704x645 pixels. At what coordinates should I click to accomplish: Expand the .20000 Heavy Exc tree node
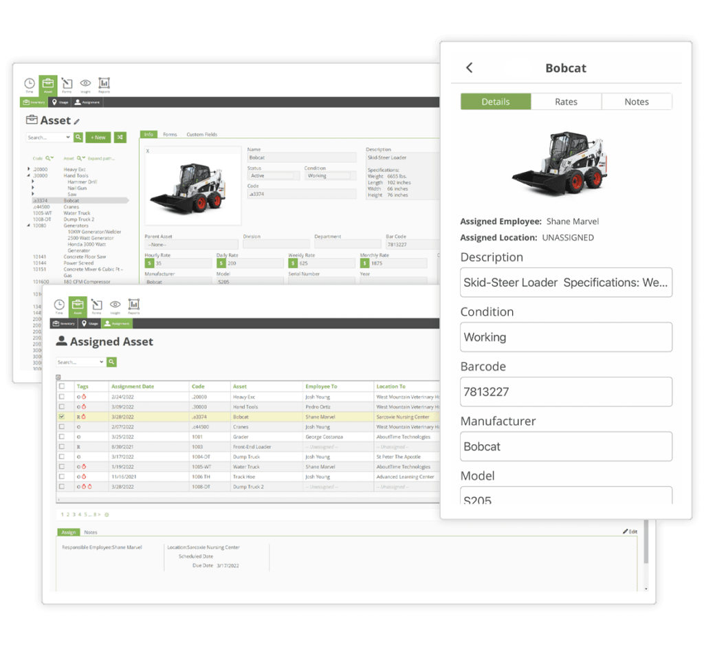point(29,169)
